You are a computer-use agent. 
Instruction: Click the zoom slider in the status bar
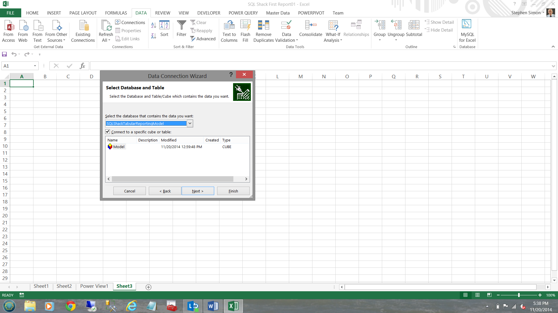[519, 295]
